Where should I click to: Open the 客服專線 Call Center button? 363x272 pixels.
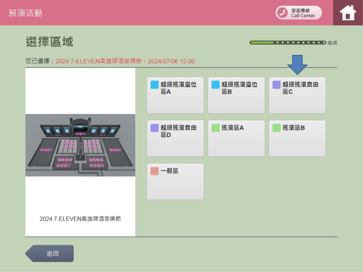(x=299, y=13)
